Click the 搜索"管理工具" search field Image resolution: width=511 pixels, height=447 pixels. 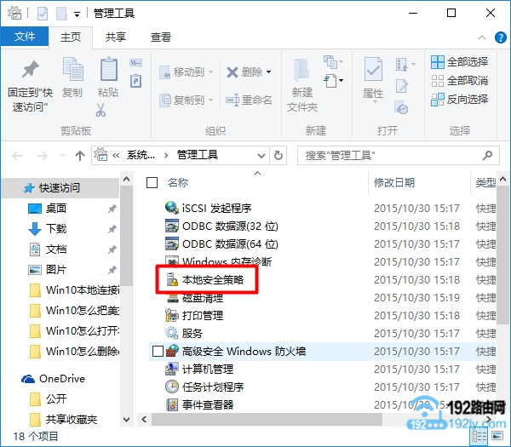(399, 156)
